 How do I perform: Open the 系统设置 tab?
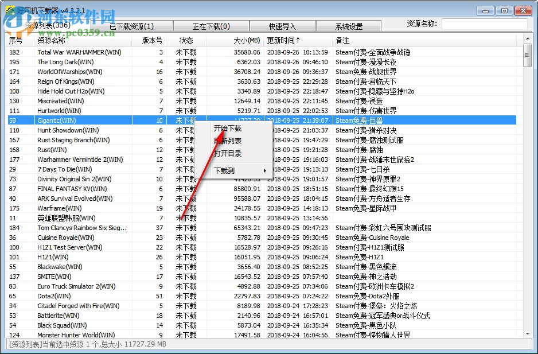pos(349,26)
